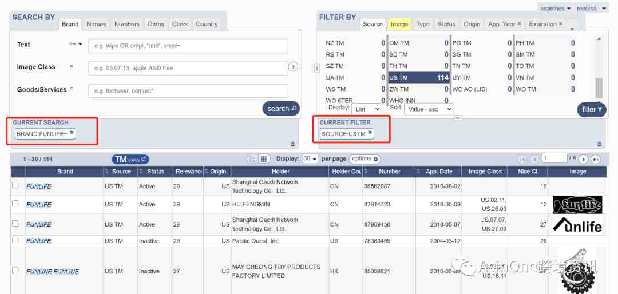This screenshot has height=294, width=618.
Task: Switch results to list view icon
Action: point(252,159)
